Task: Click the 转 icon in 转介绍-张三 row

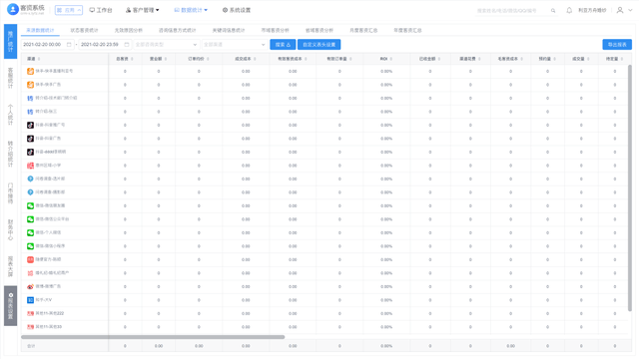Action: (x=30, y=112)
